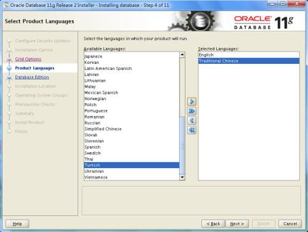308x232 pixels.
Task: Select Thai in Available Languages
Action: tap(132, 159)
